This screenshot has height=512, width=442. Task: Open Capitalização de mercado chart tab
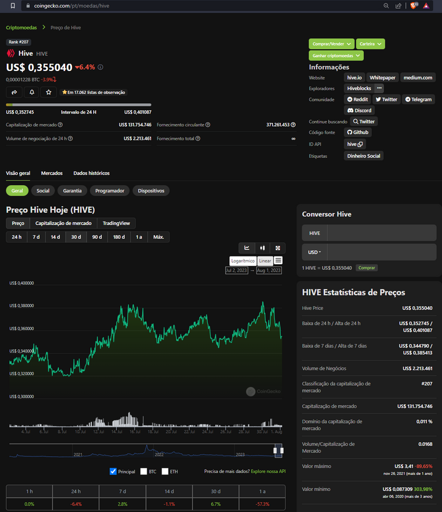63,223
